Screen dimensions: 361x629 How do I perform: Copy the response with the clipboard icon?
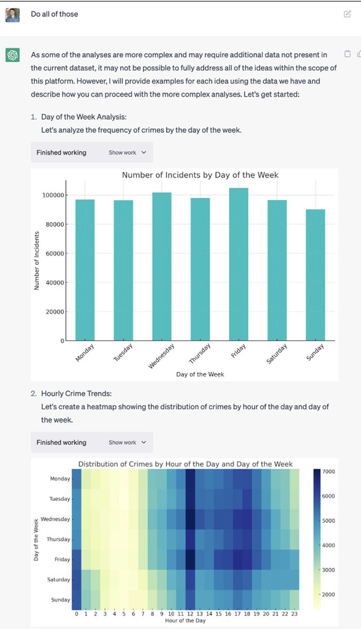347,54
